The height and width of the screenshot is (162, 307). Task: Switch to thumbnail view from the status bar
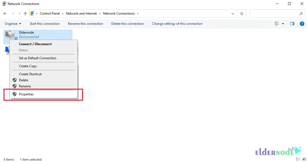tap(304, 159)
